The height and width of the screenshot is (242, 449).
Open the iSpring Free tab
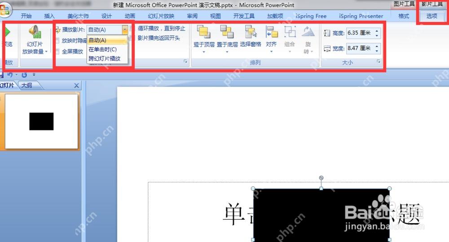coord(311,16)
